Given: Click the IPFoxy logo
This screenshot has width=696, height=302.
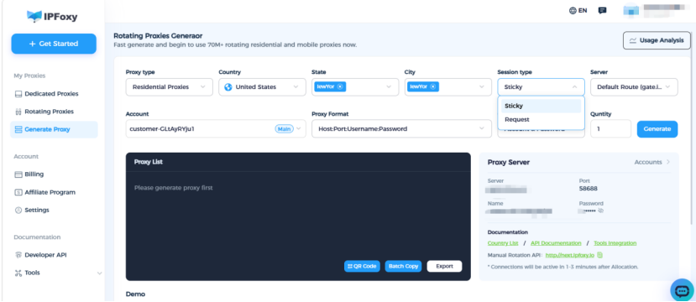Looking at the screenshot, I should click(52, 17).
